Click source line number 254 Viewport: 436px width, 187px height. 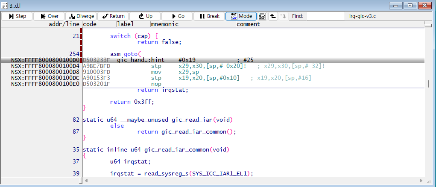74,54
